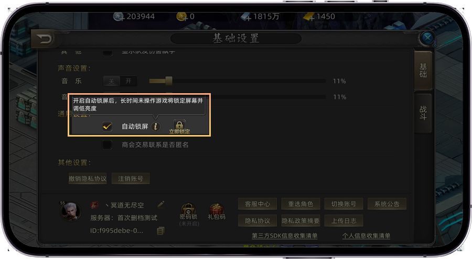Open the 个人信息收集清单 link
The width and height of the screenshot is (472, 259).
366,236
